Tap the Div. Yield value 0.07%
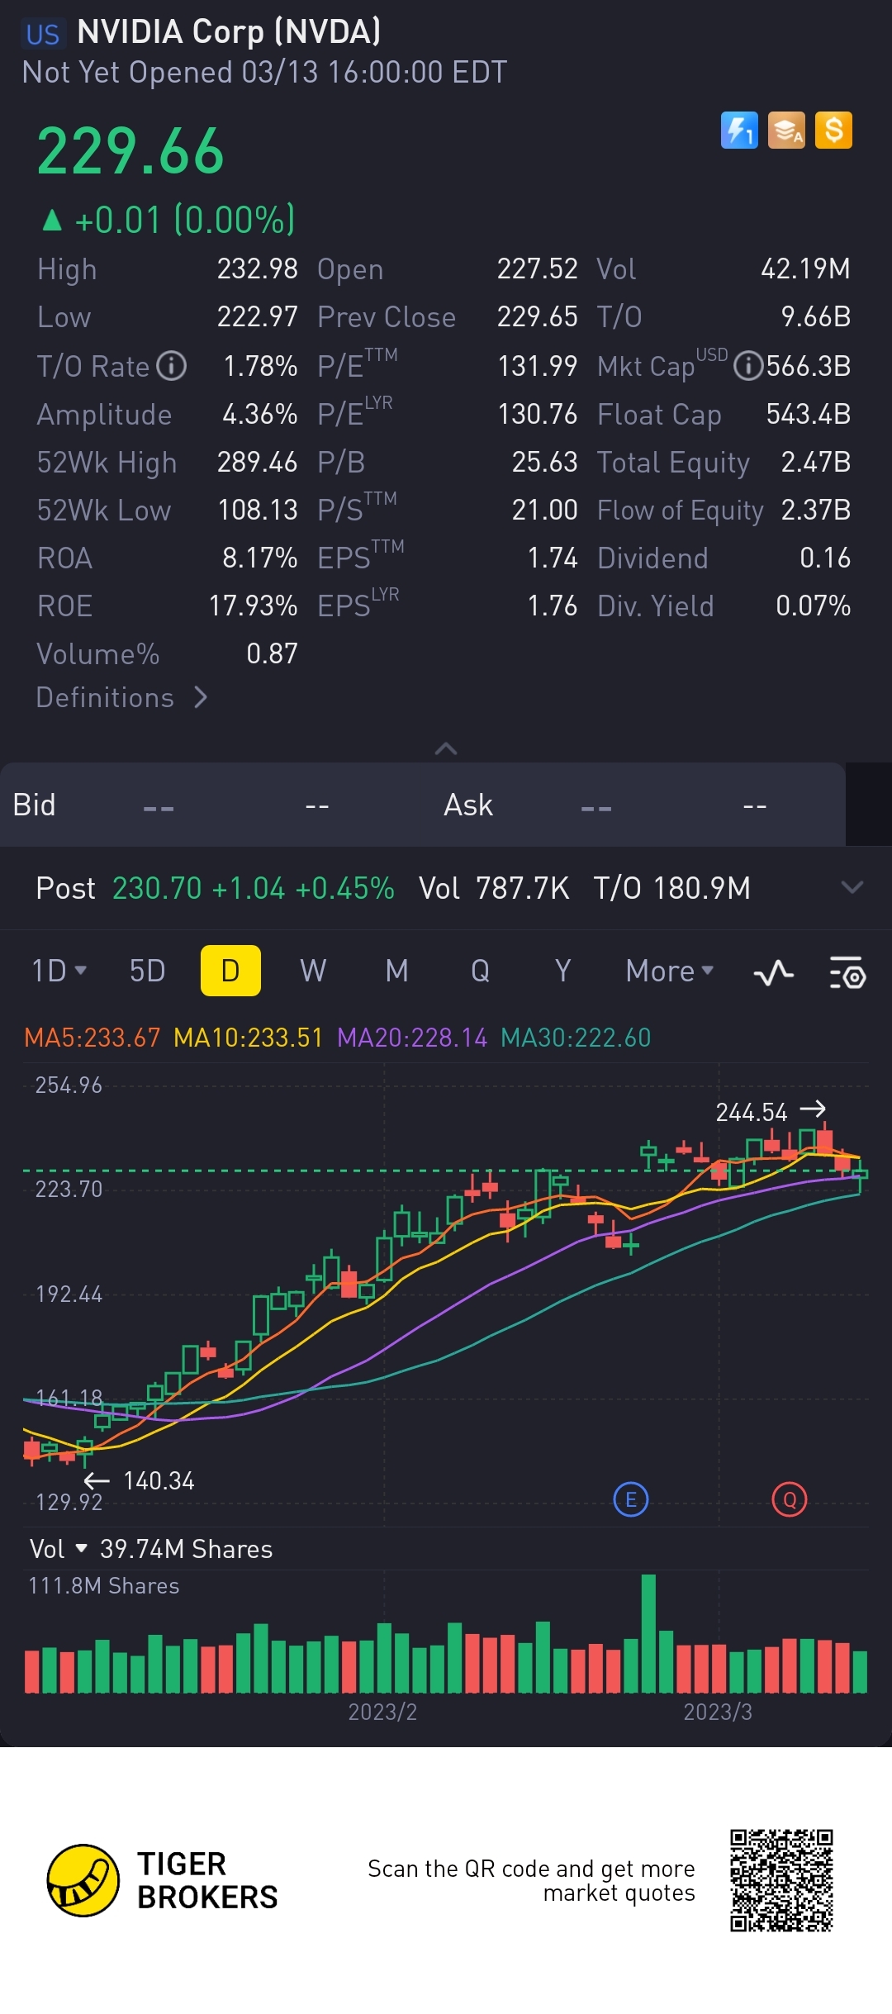The width and height of the screenshot is (892, 2014). pyautogui.click(x=814, y=606)
